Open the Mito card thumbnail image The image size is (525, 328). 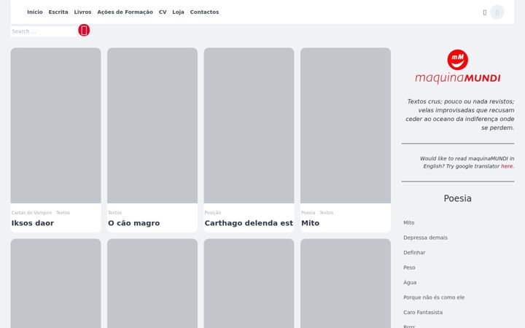click(346, 125)
